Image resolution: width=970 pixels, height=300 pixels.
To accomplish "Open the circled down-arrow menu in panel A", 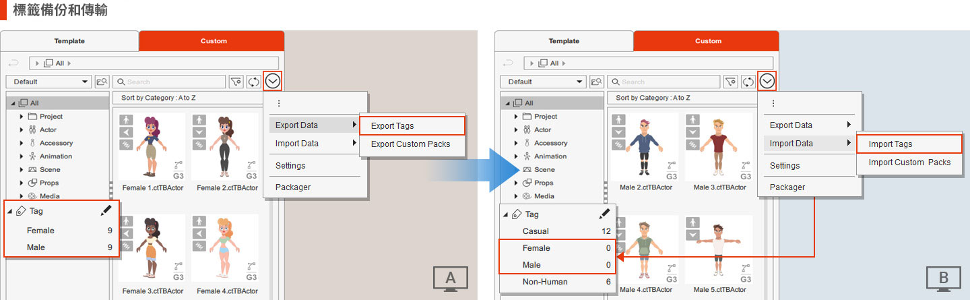I will [x=273, y=82].
